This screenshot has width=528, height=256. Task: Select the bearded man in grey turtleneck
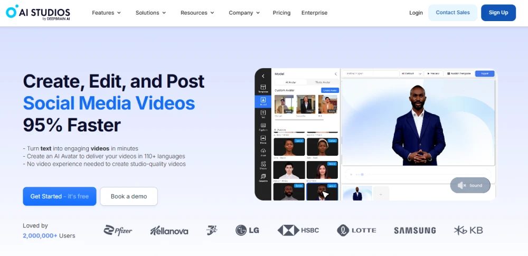(x=289, y=192)
